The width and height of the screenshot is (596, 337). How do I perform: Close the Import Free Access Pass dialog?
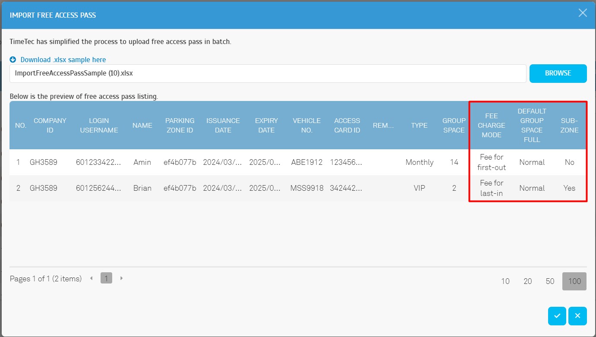click(x=583, y=13)
